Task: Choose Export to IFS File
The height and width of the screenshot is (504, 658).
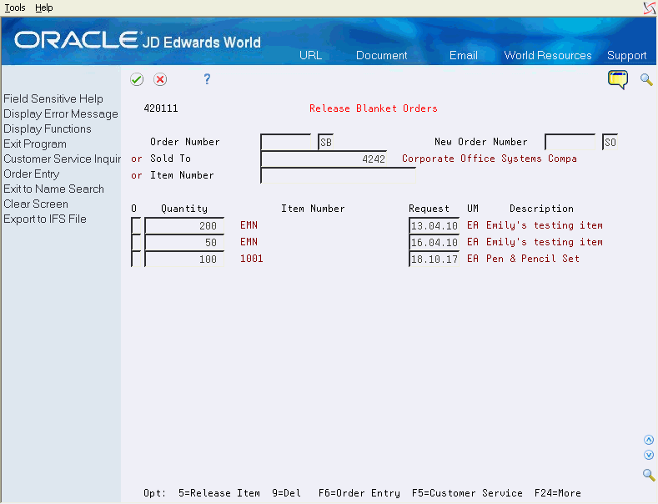Action: tap(45, 219)
